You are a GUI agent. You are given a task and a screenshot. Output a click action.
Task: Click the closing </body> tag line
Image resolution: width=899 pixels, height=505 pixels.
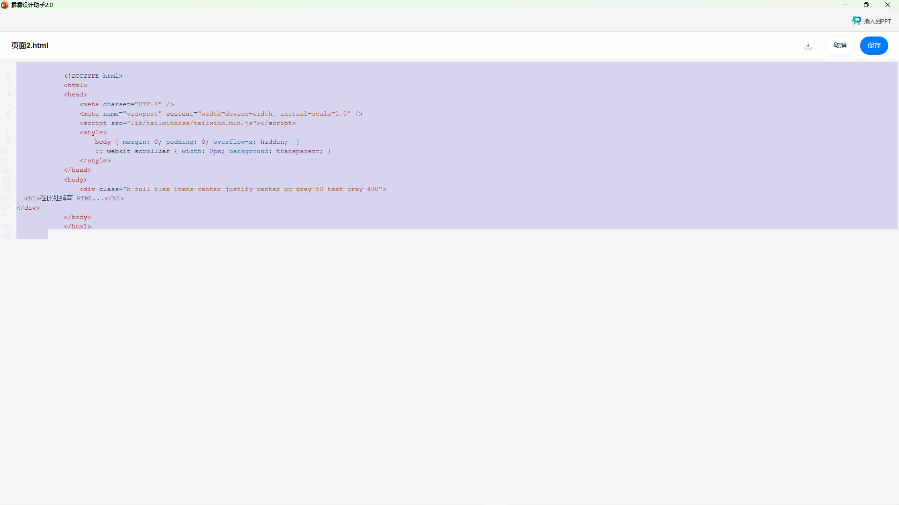tap(77, 217)
